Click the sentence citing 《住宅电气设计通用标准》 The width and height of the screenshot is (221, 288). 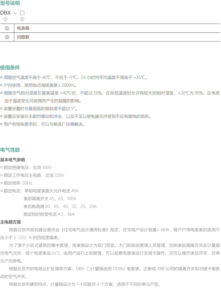coord(114,230)
